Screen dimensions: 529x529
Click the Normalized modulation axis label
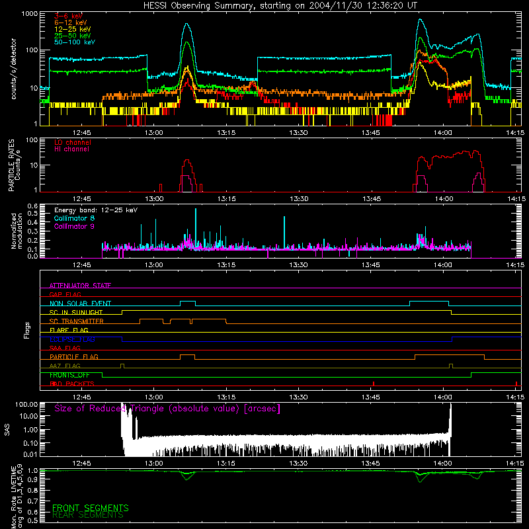pos(17,231)
